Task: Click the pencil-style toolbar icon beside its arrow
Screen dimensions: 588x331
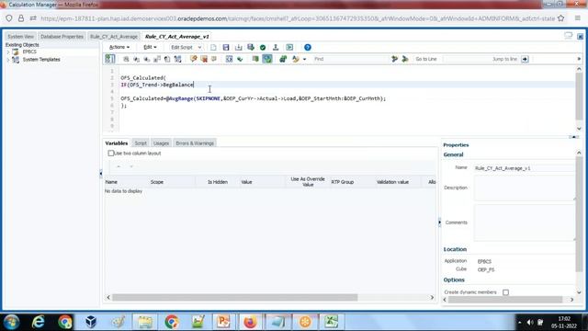Action: (296, 59)
